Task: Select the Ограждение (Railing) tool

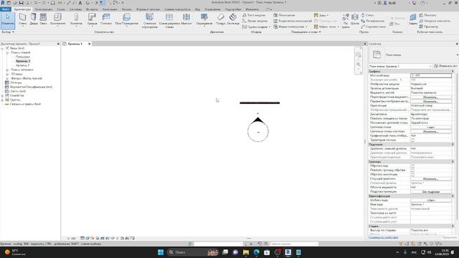Action: pos(204,19)
